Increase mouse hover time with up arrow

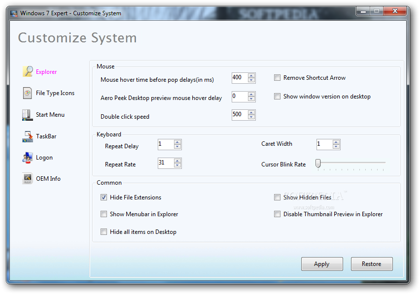[251, 76]
